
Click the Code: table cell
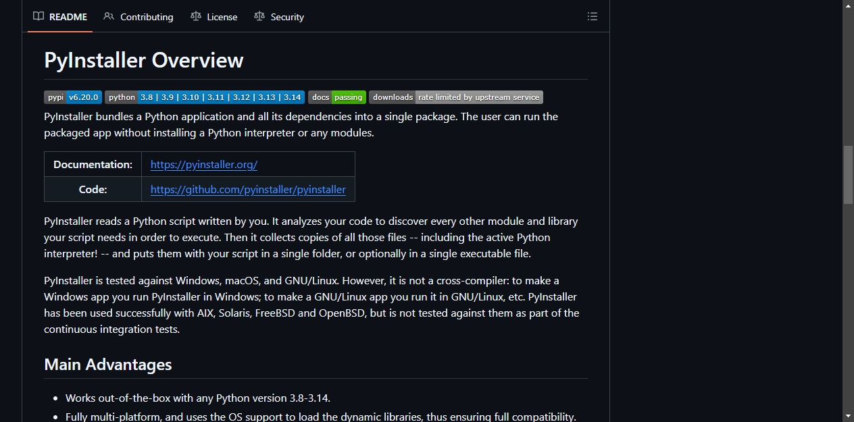93,189
